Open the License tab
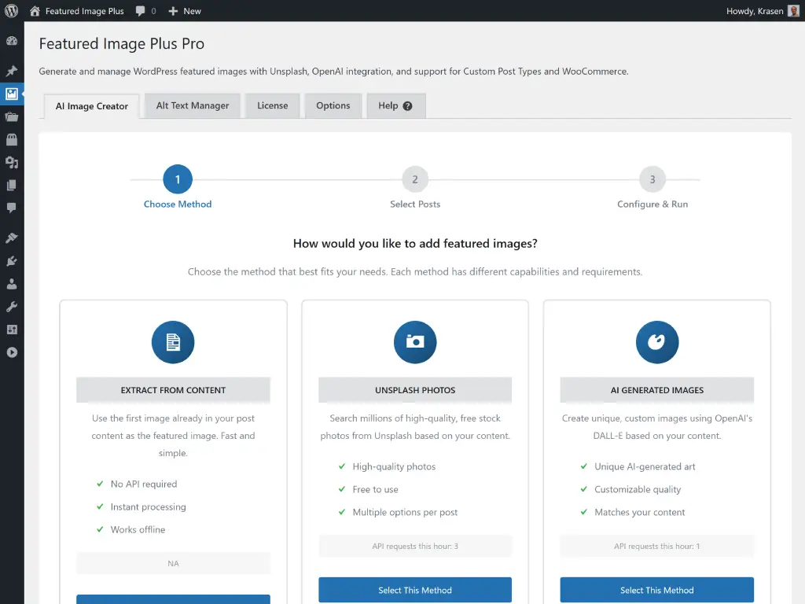Screen dimensions: 805x604 click(272, 105)
